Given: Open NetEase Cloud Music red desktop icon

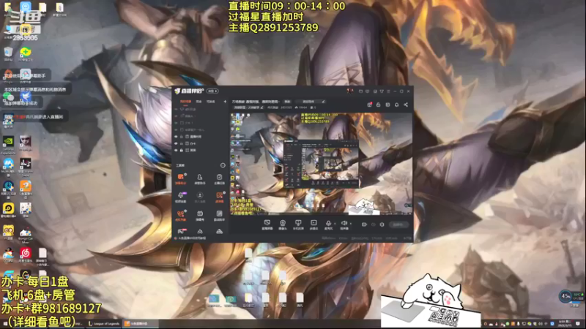Looking at the screenshot, I should click(x=26, y=255).
